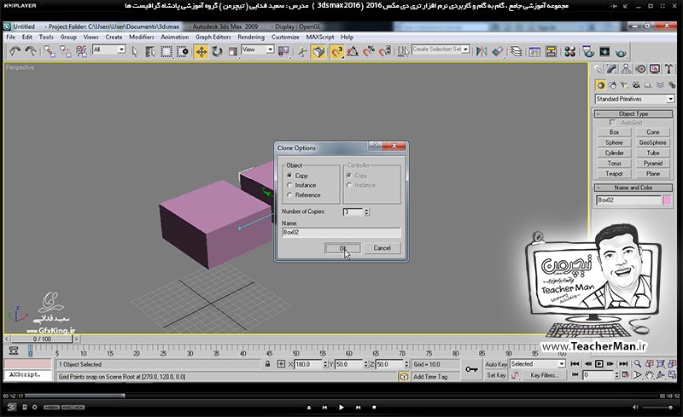Open the Utilities hammer panel icon

pyautogui.click(x=668, y=69)
